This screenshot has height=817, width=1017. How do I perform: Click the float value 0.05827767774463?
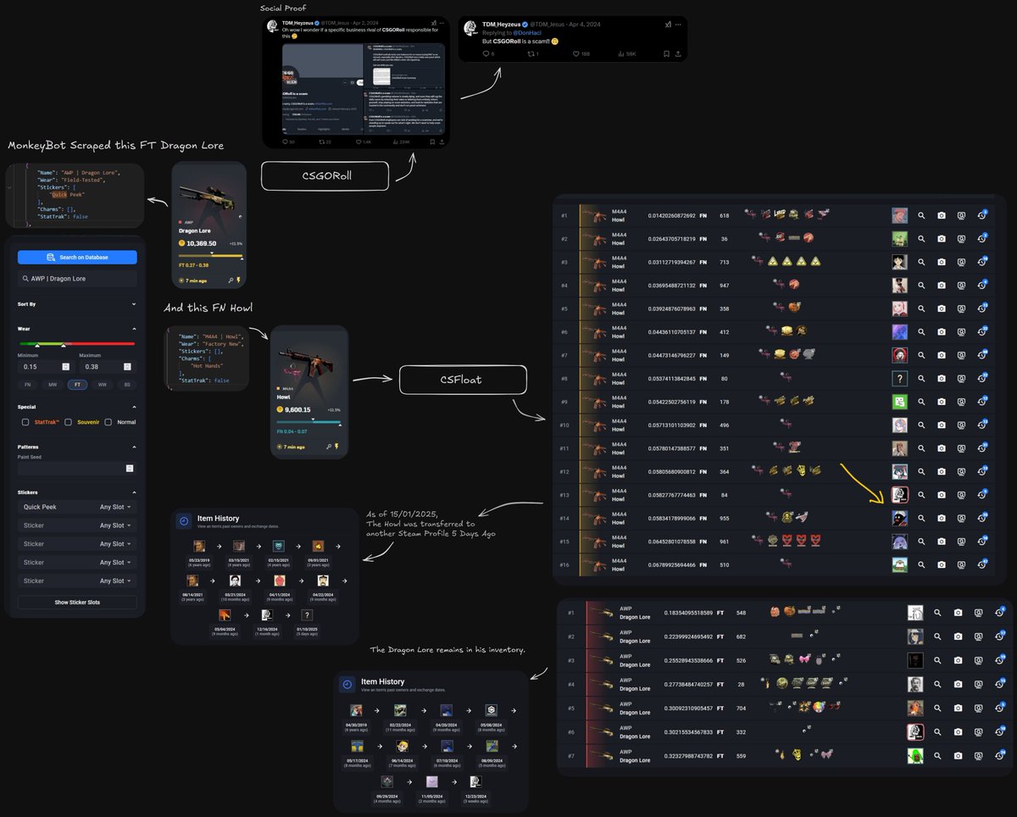click(x=671, y=494)
